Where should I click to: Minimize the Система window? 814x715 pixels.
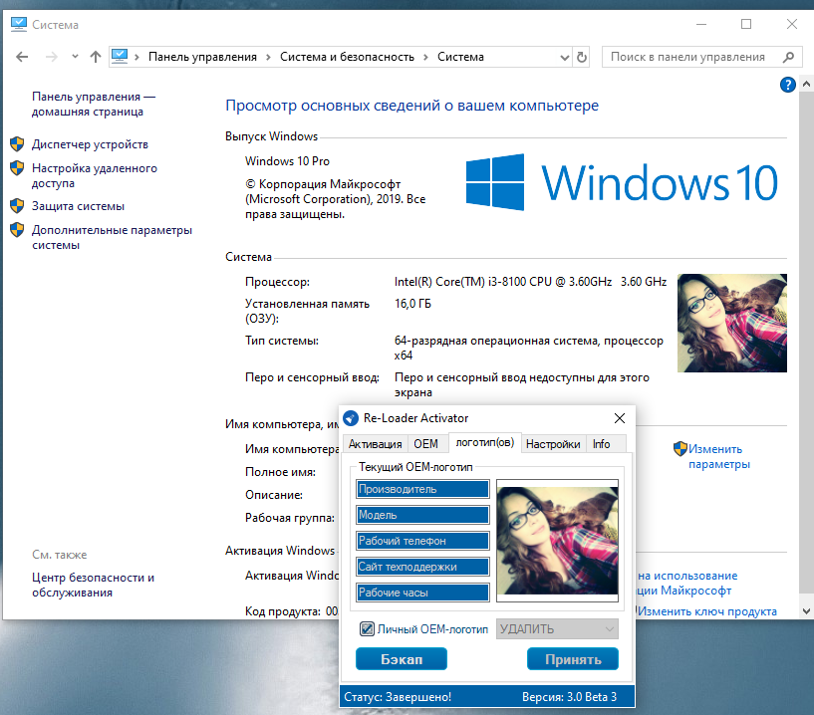tap(701, 24)
